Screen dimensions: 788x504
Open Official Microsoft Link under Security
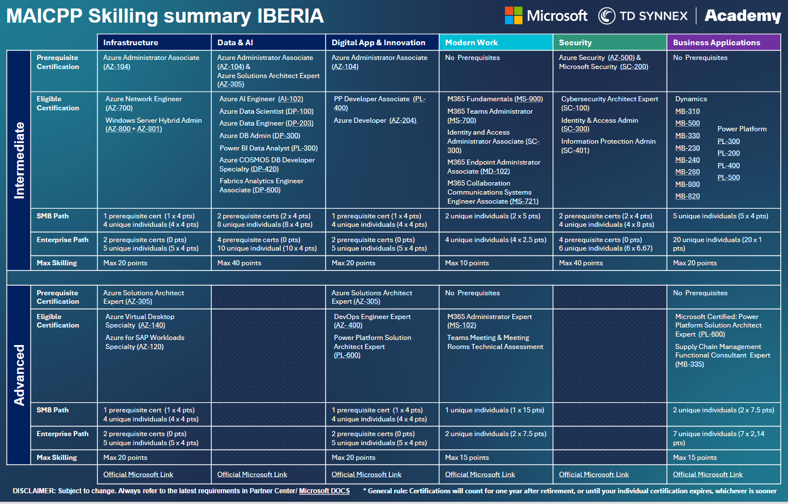click(x=594, y=475)
